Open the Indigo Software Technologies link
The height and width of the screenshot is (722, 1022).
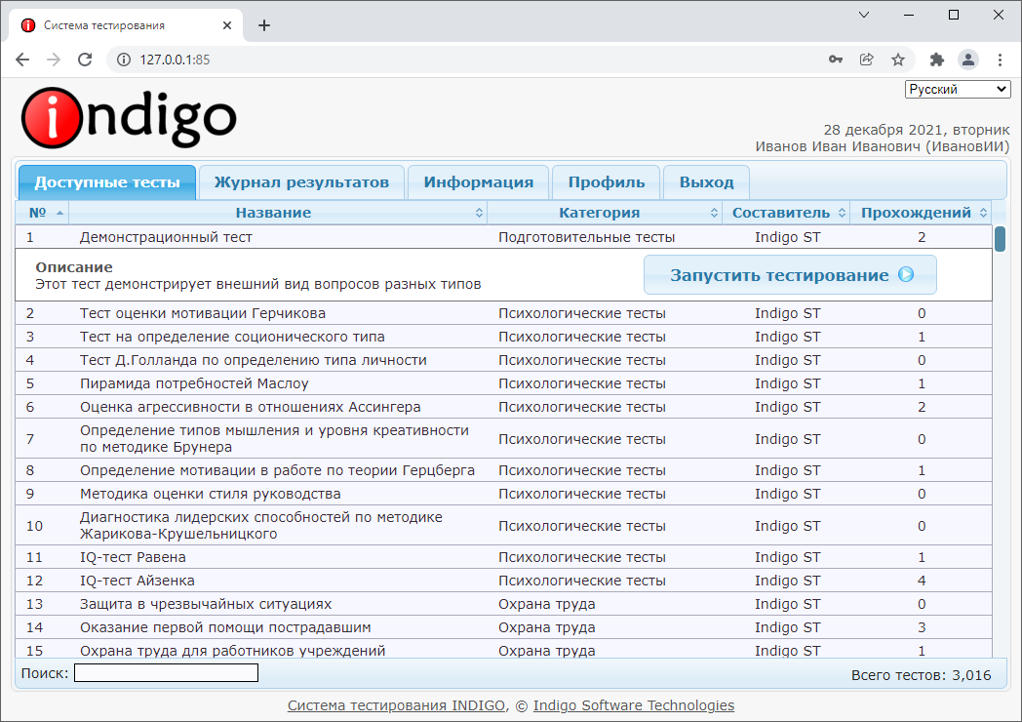coord(634,705)
